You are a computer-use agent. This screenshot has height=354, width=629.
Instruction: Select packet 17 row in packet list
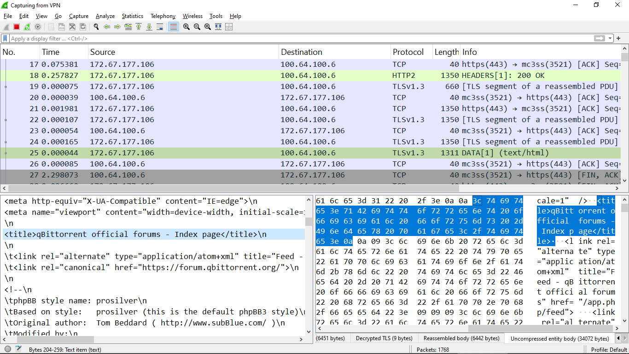pos(311,65)
